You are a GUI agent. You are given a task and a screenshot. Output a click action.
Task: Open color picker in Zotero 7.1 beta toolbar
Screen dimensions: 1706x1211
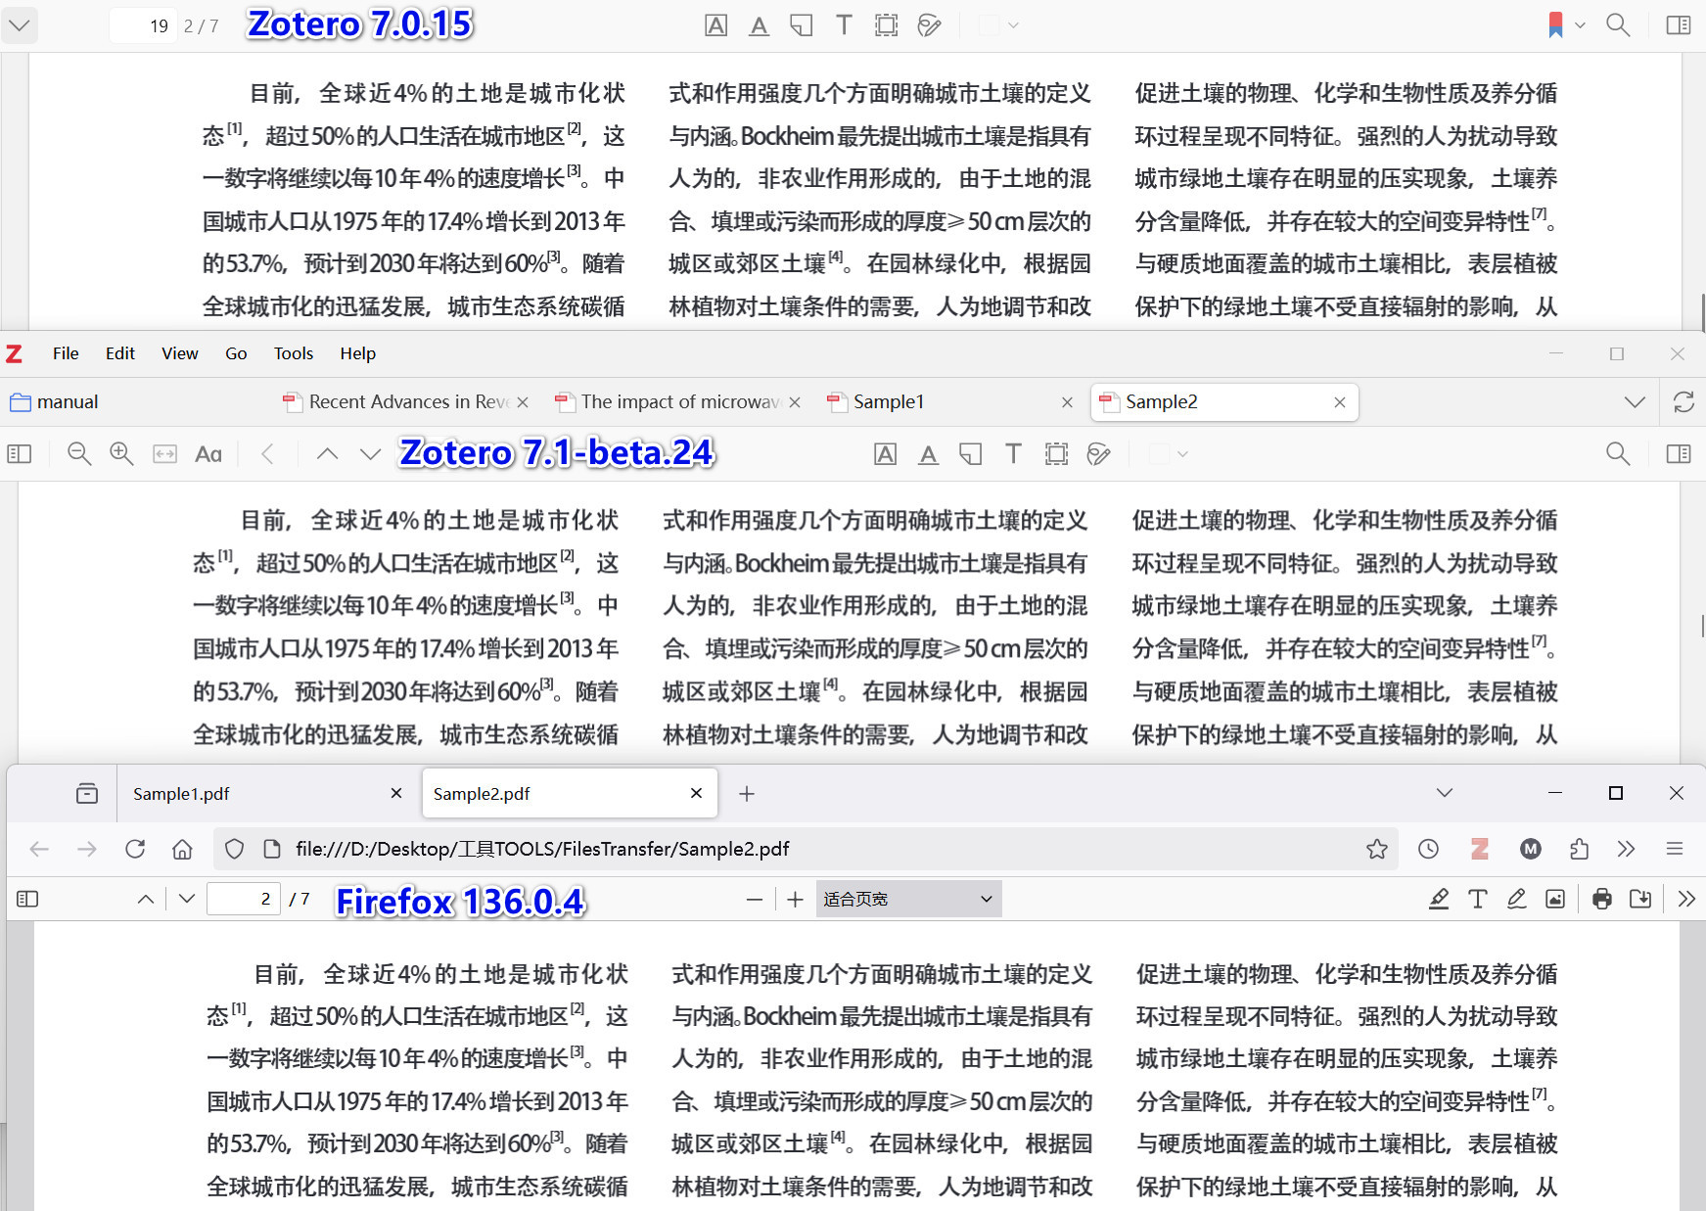1169,454
